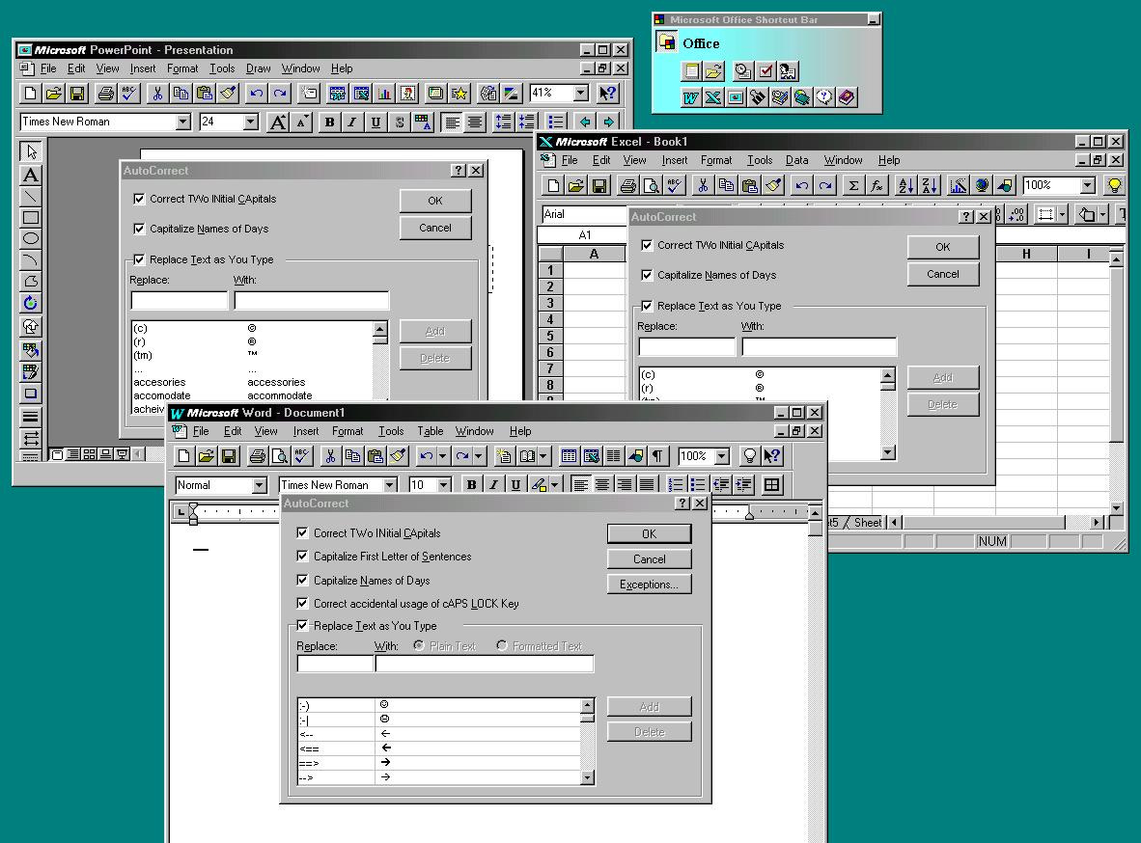Screen dimensions: 1141x843
Task: Click ChartWizard icon in Excel toolbar
Action: [959, 185]
